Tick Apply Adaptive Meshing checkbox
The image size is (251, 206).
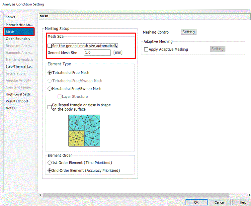146,49
